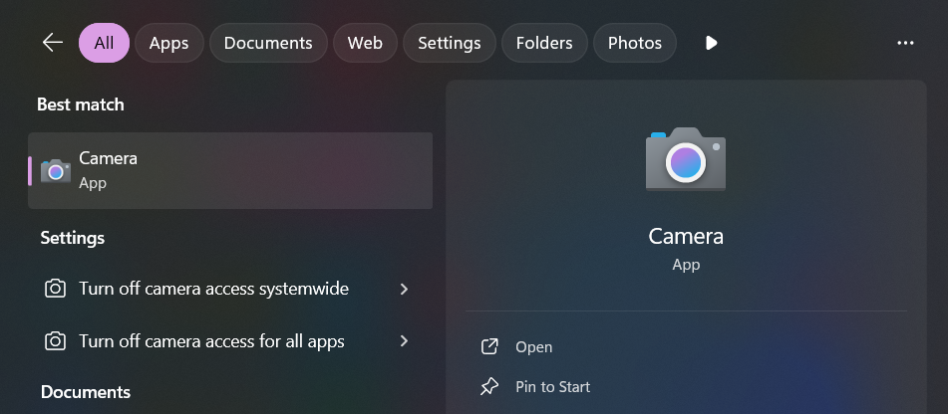Filter results by Photos
The width and height of the screenshot is (948, 414).
click(635, 43)
